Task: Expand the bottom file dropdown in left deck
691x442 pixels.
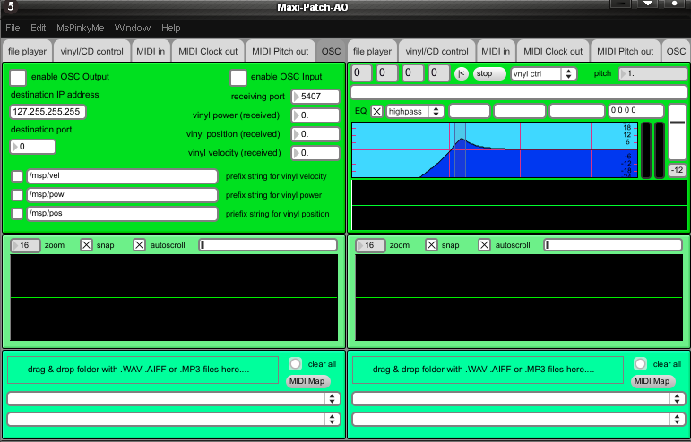Action: (x=173, y=419)
